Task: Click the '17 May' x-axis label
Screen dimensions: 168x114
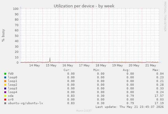Action: pos(84,65)
